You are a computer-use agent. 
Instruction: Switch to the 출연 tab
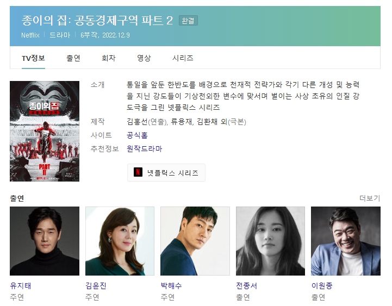click(73, 58)
